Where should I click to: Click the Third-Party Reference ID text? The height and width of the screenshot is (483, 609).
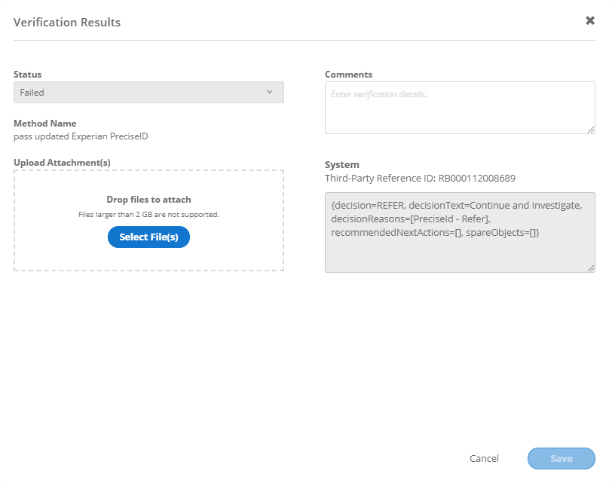click(x=421, y=179)
